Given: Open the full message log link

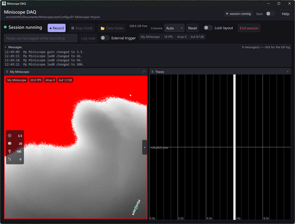Looking at the screenshot, I should click(266, 47).
